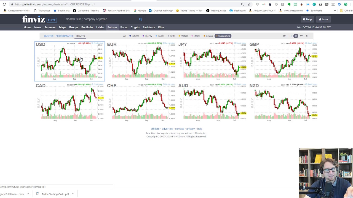Open the Google bookmark
Screen dimensions: 353x198
[140, 10]
